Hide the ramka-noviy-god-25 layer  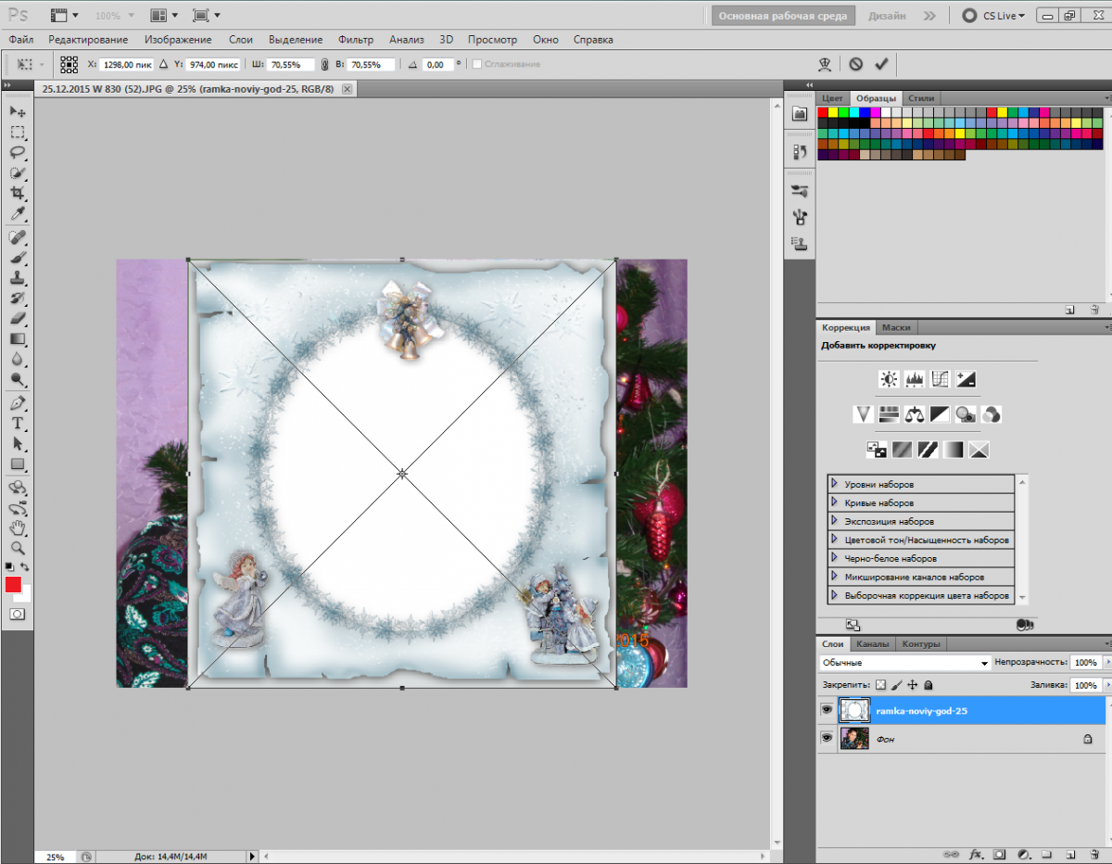tap(827, 710)
